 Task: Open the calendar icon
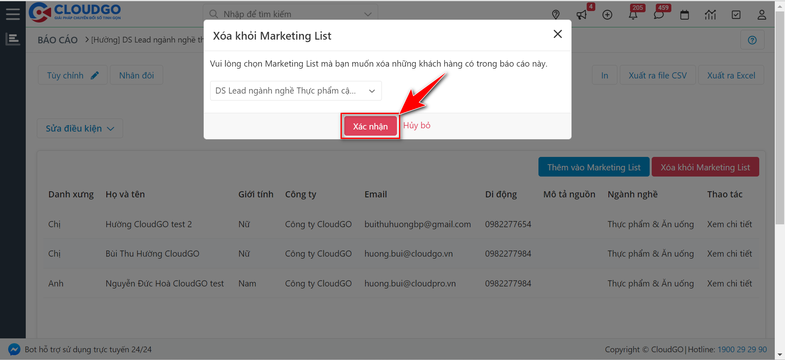pos(684,15)
